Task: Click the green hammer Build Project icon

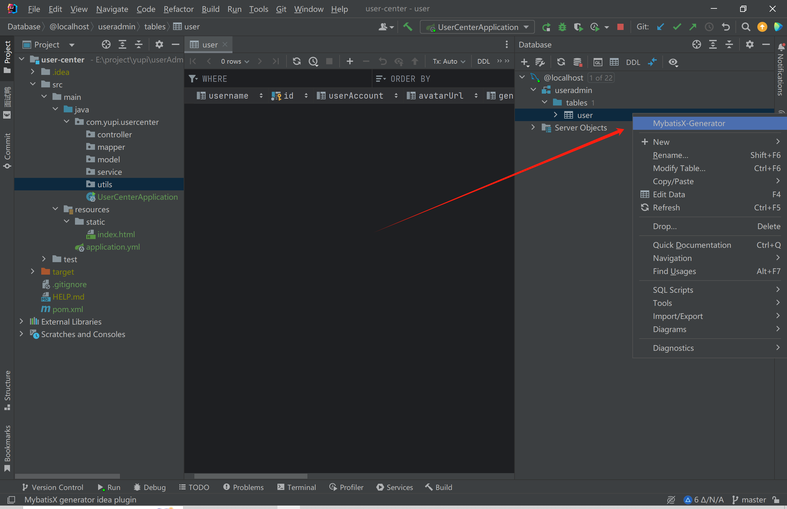Action: [408, 27]
